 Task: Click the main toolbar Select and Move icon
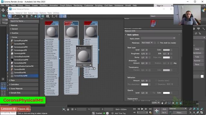point(3,10)
